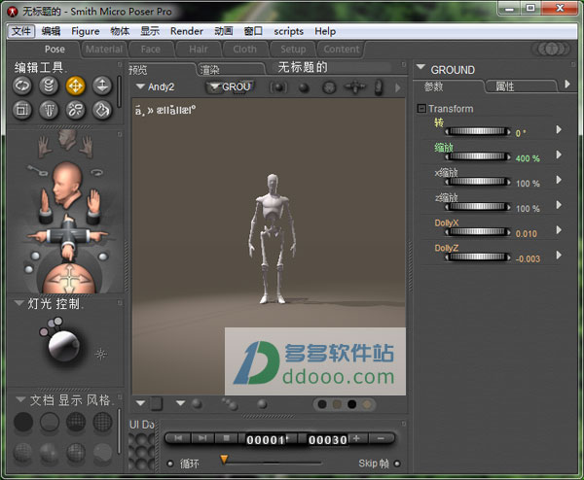Add a keyframe with plus button

(356, 438)
